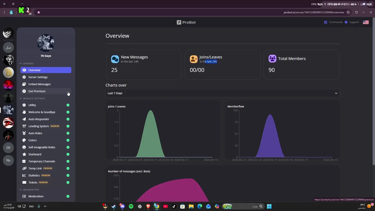Click the taskbar search box
375x211 pixels.
(x=243, y=206)
